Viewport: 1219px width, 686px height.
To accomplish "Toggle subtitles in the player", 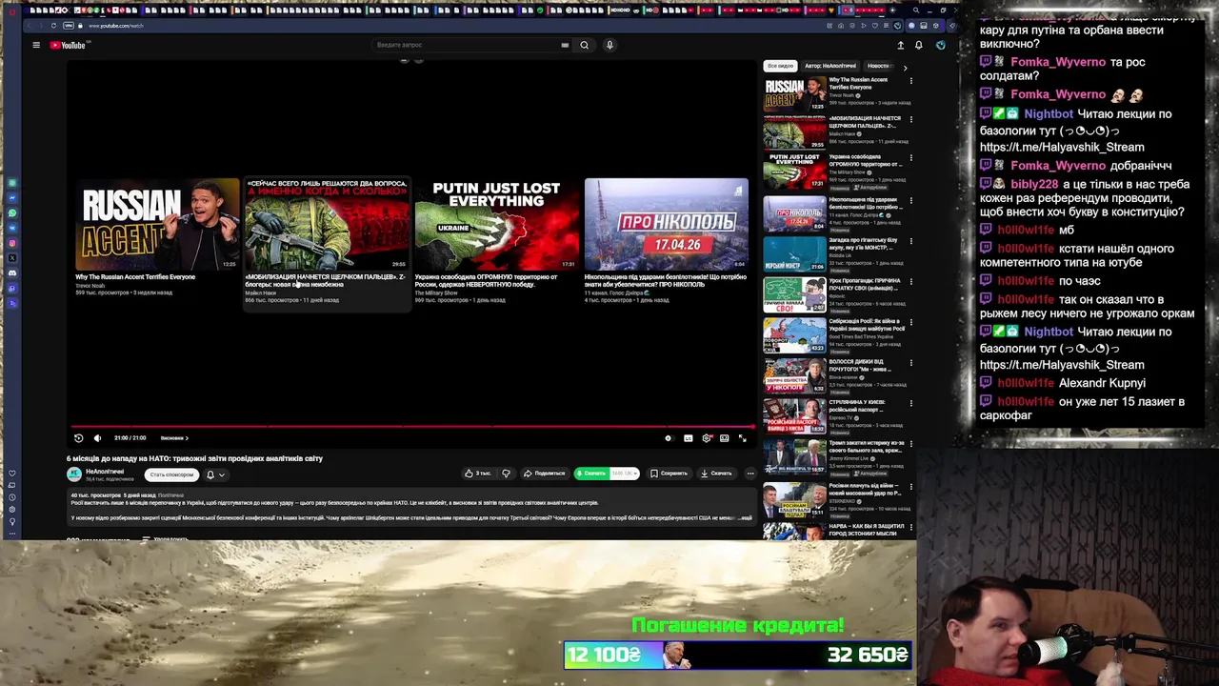I will pos(688,438).
